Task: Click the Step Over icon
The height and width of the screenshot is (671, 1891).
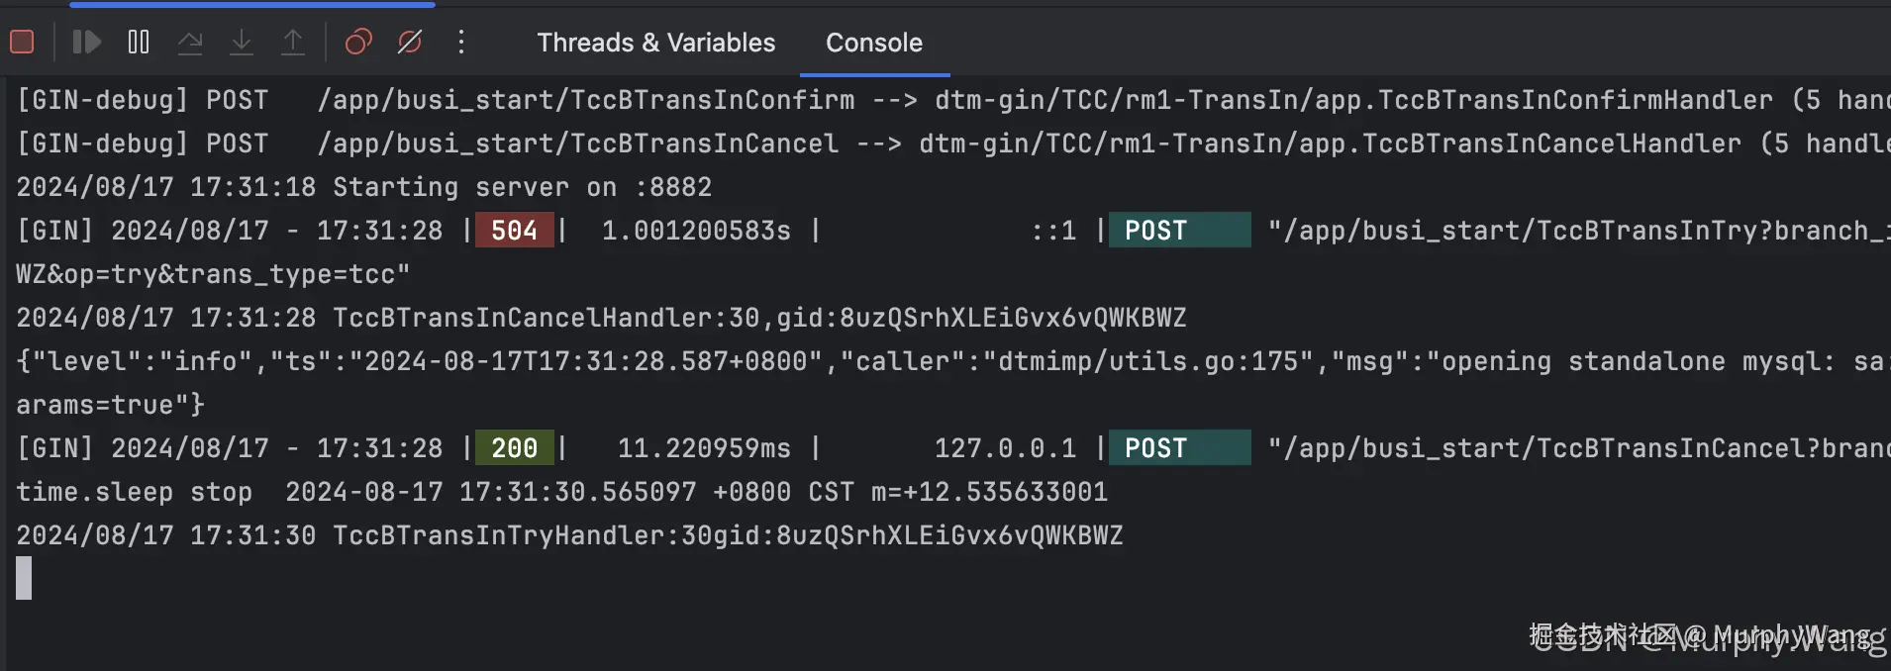Action: tap(190, 42)
